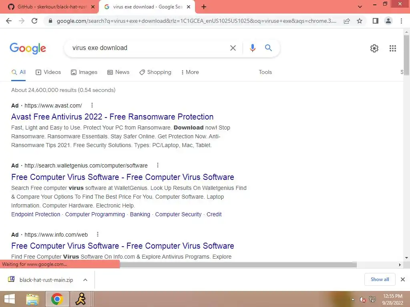
Task: Click muted volume tray icon
Action: coord(362,299)
